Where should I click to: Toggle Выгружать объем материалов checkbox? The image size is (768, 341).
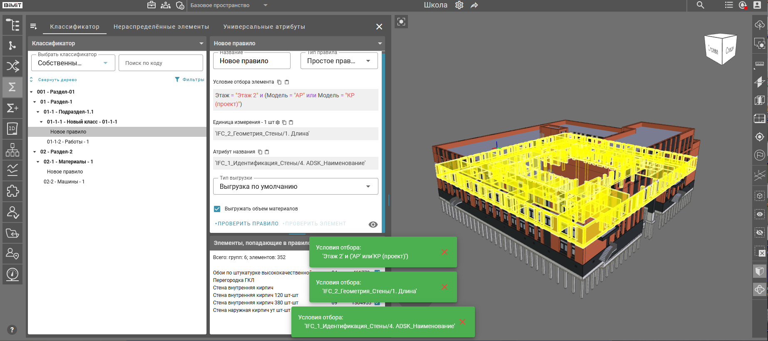coord(217,209)
